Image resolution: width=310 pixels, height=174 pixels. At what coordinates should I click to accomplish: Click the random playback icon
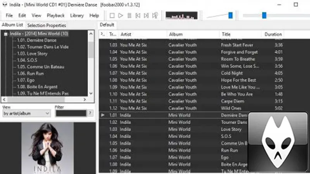point(155,15)
